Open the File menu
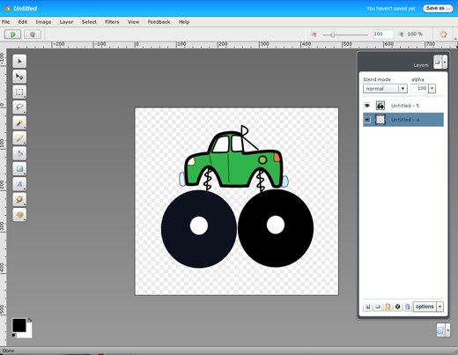This screenshot has height=355, width=458. pyautogui.click(x=5, y=22)
